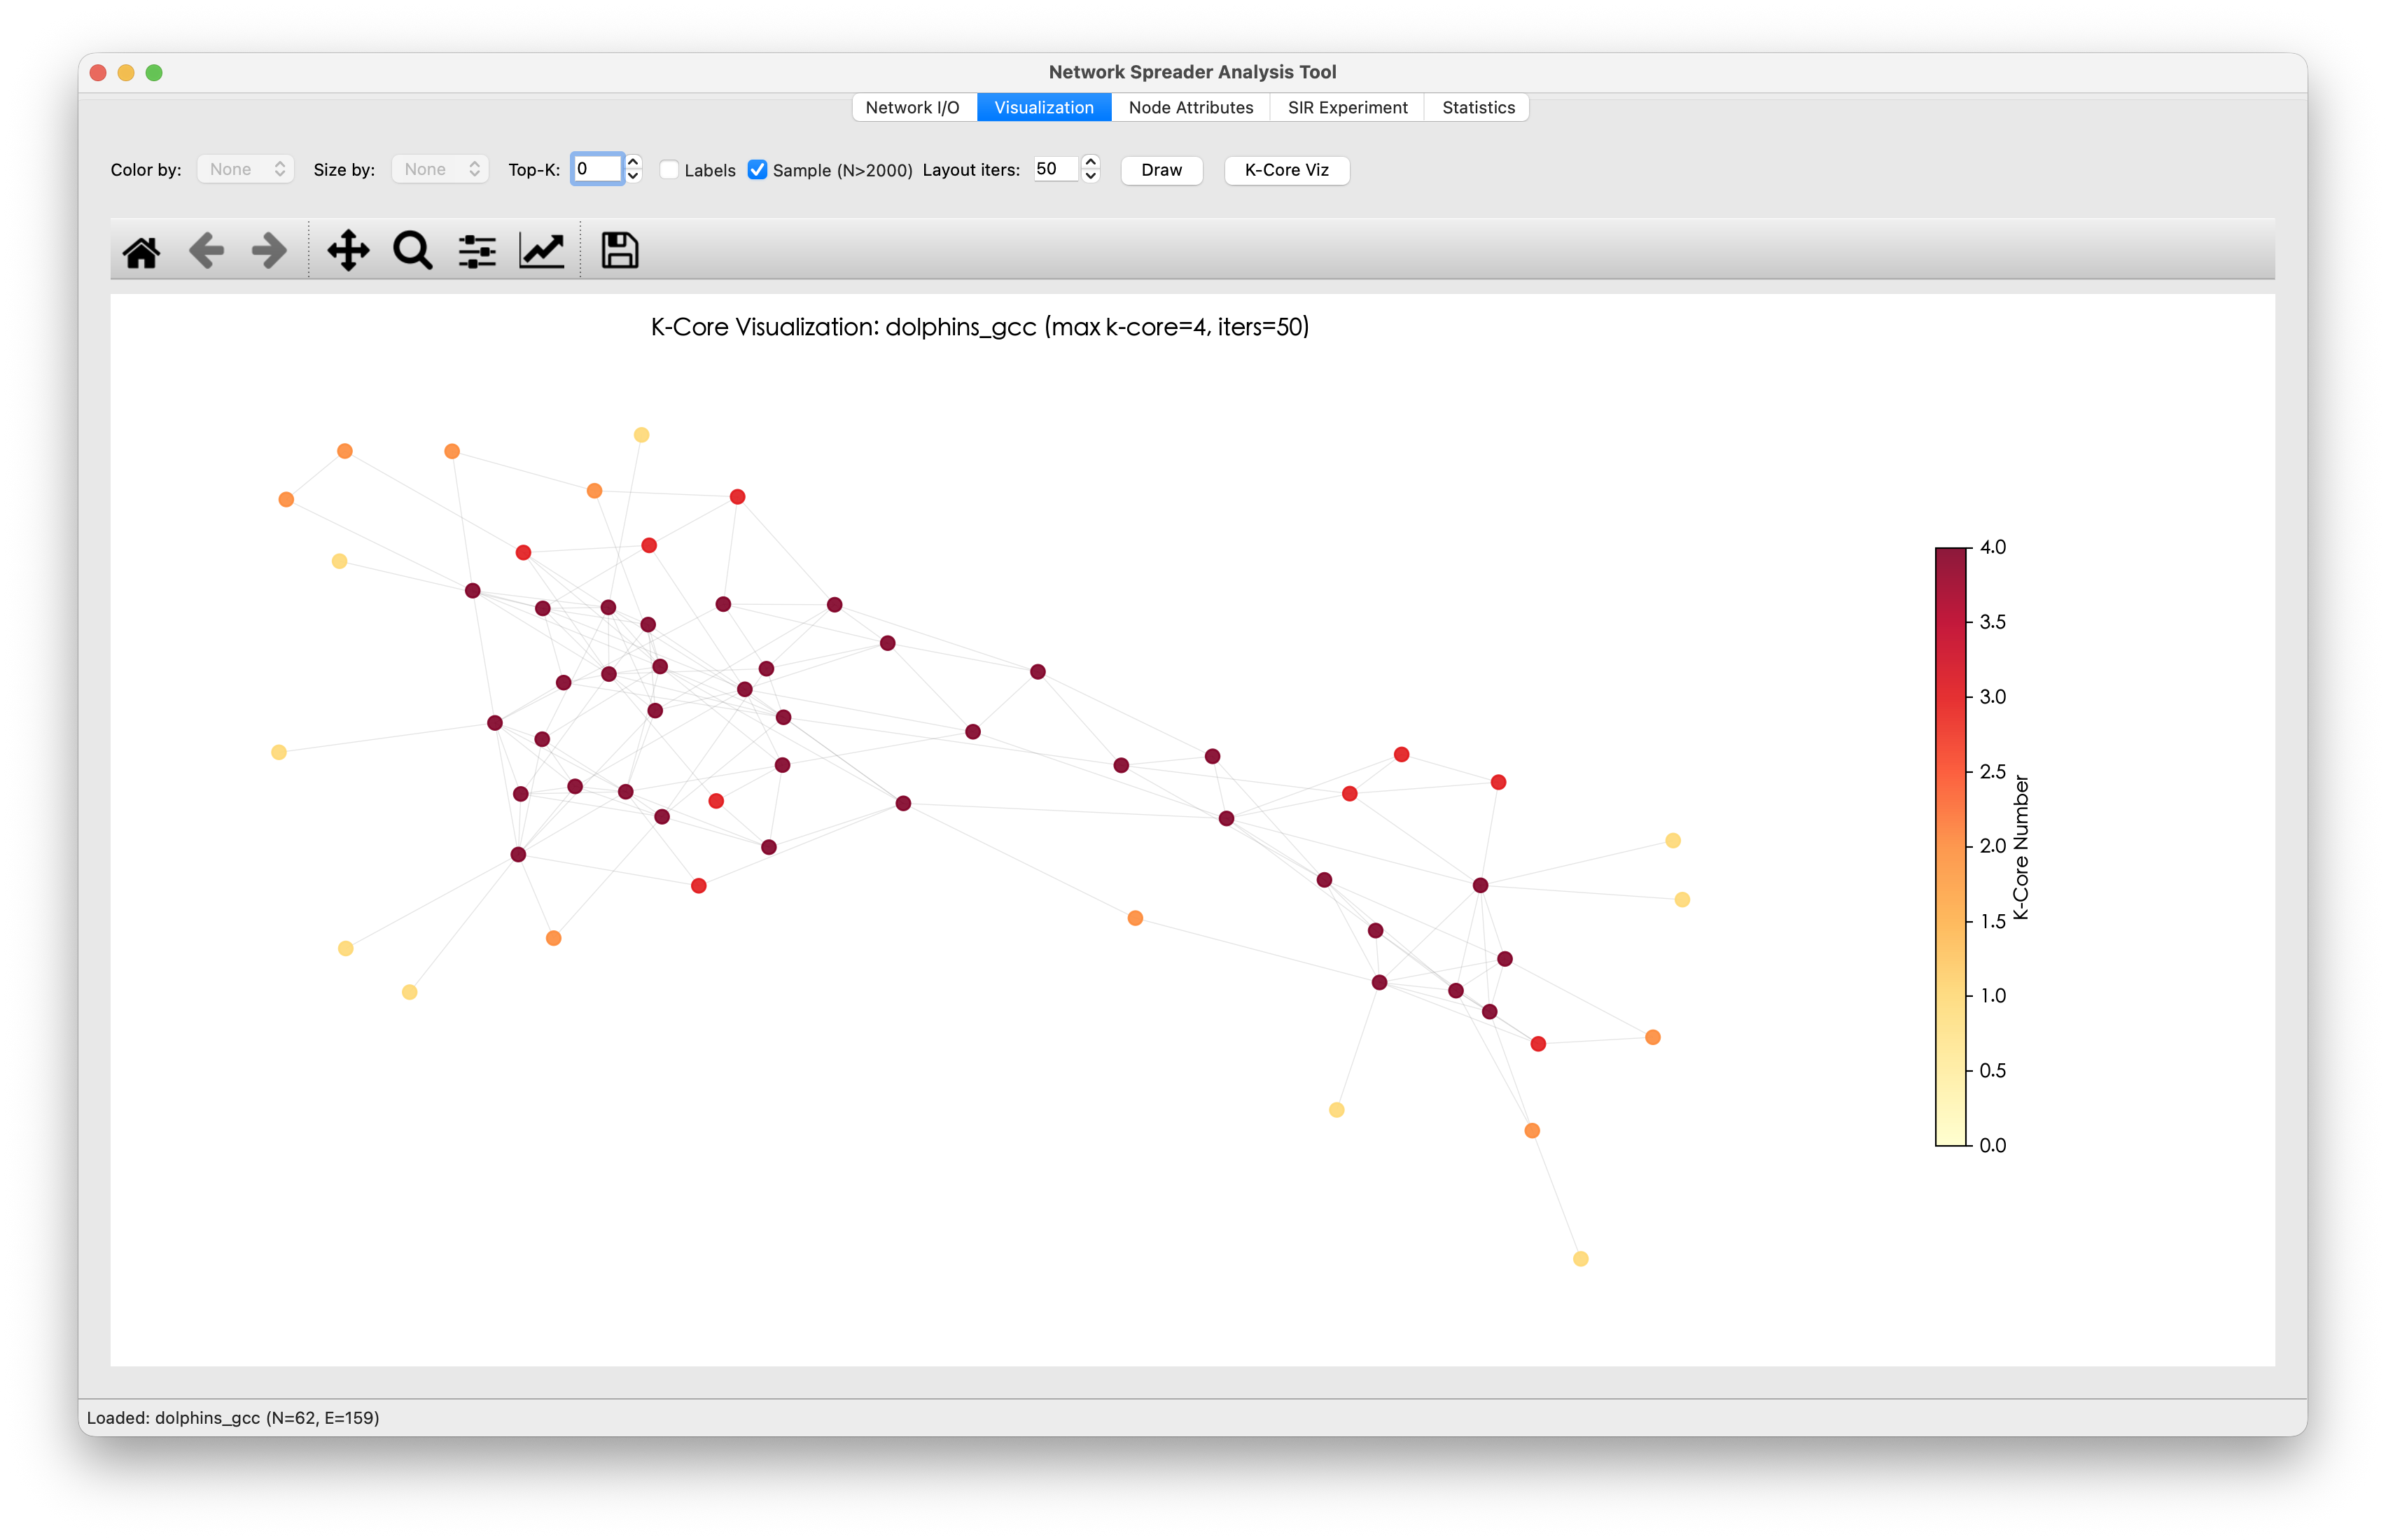Viewport: 2386px width, 1540px height.
Task: Click the green fullscreen window button
Action: (154, 73)
